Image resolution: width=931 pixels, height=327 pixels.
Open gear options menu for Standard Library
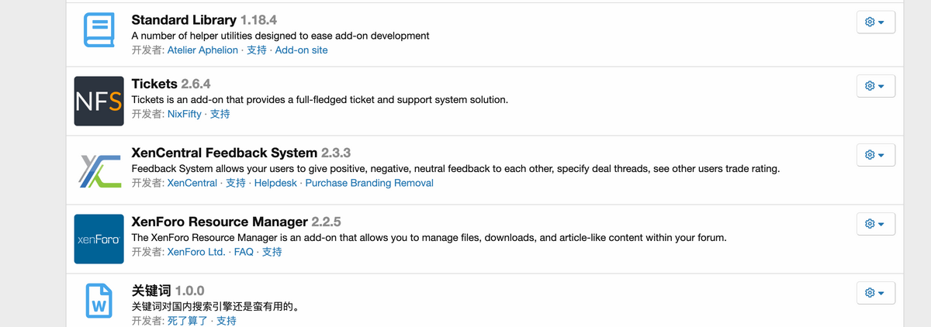pos(876,22)
